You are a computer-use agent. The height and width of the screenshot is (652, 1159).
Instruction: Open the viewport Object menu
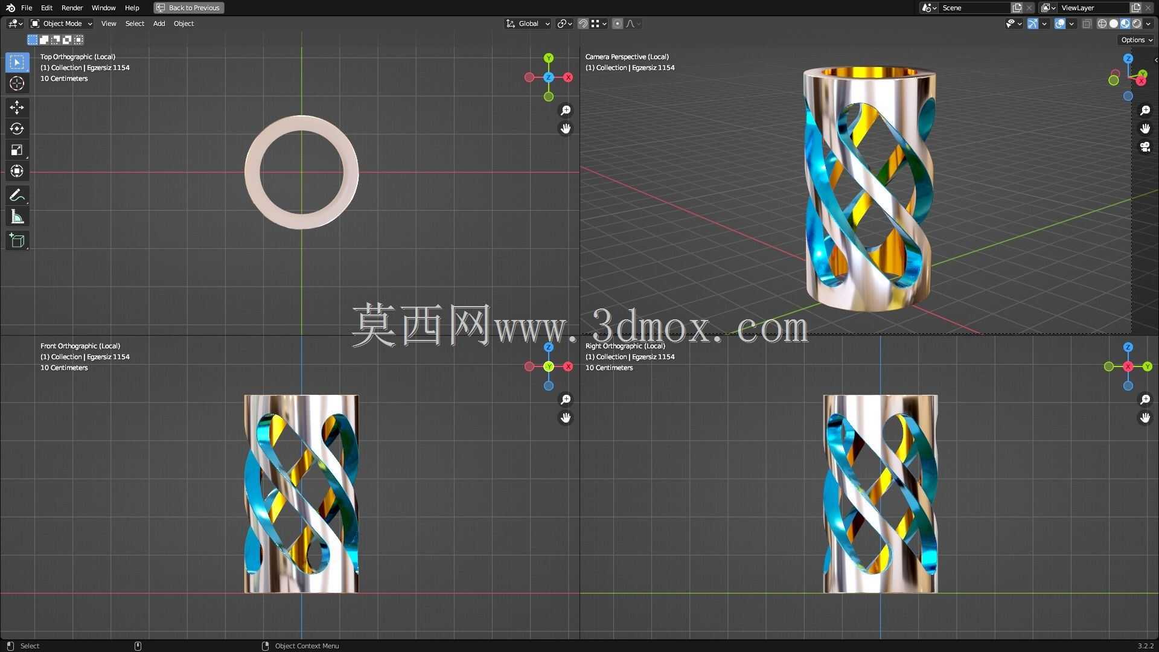(184, 24)
